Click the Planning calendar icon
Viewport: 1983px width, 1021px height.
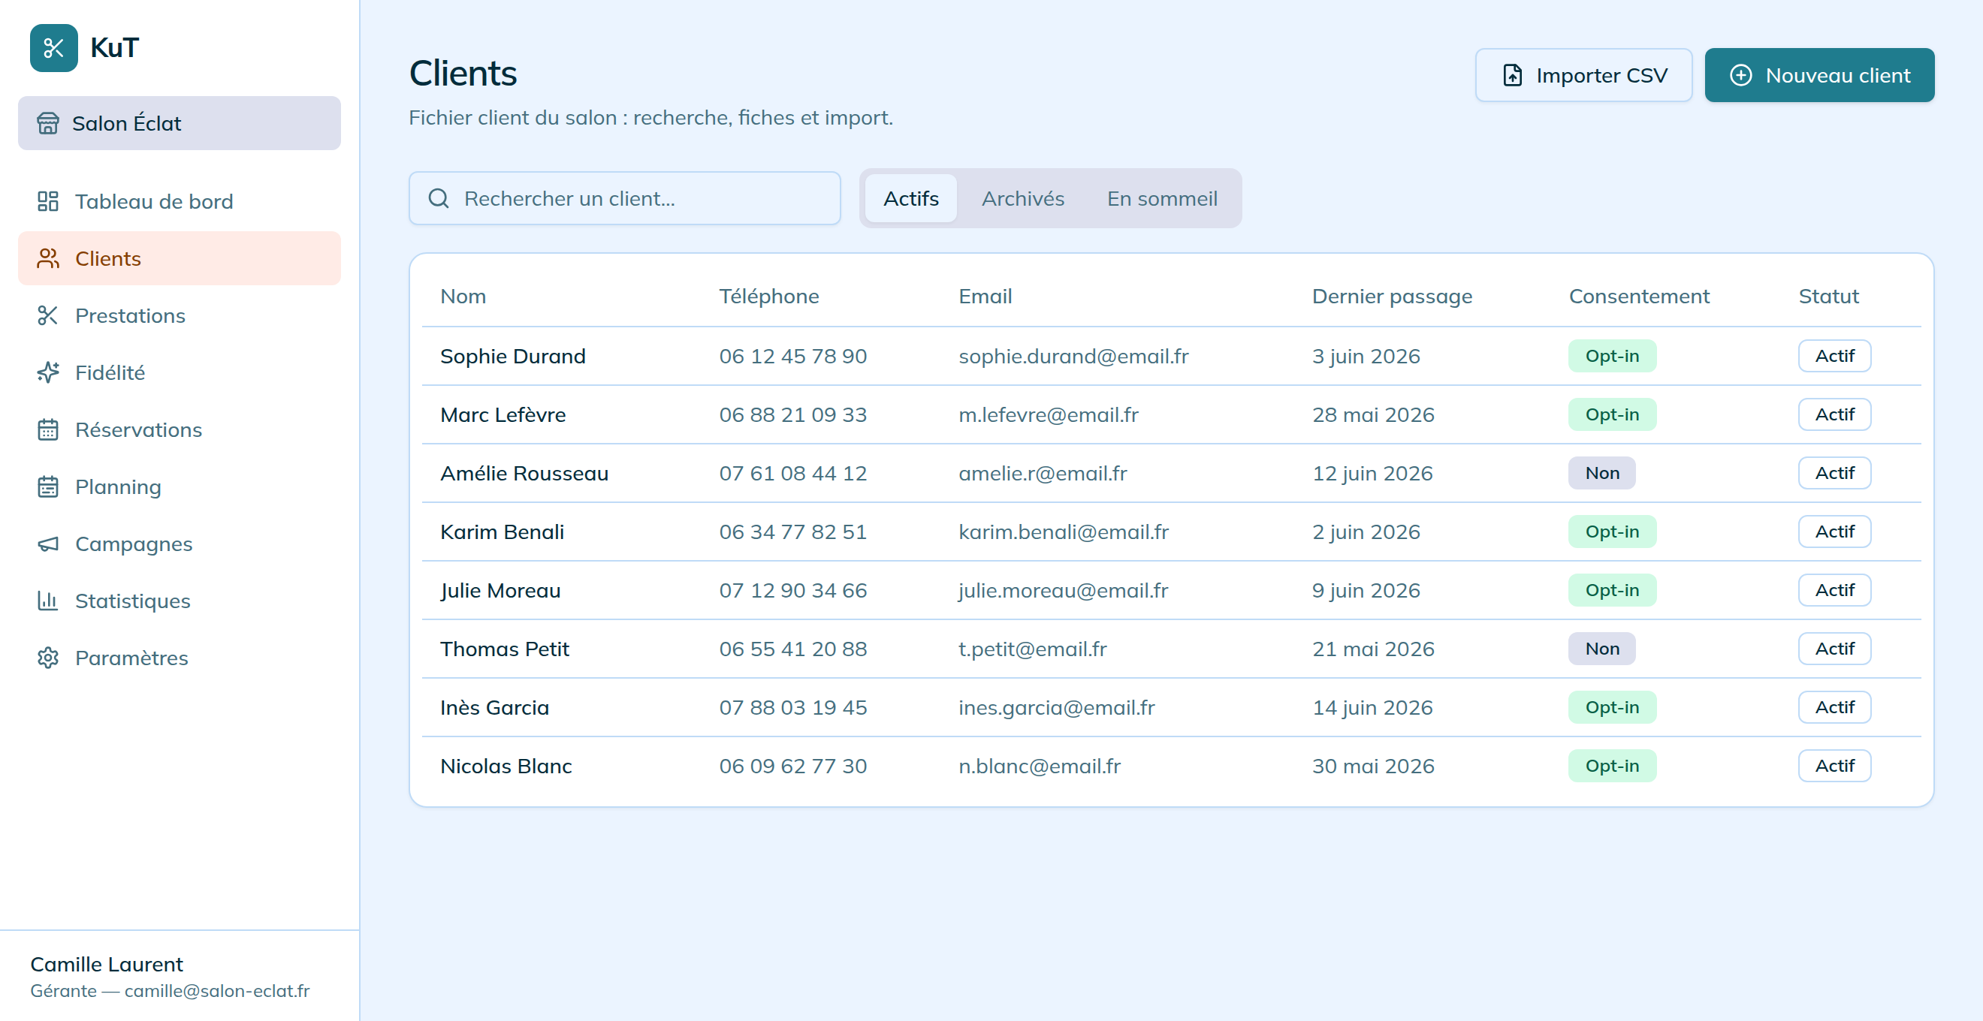tap(48, 487)
